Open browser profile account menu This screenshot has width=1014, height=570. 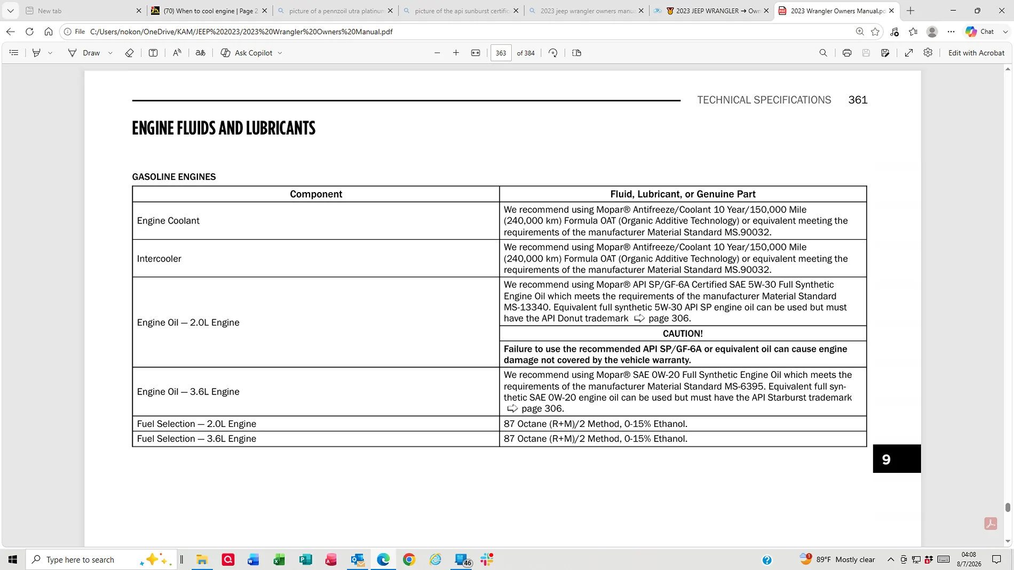(932, 31)
